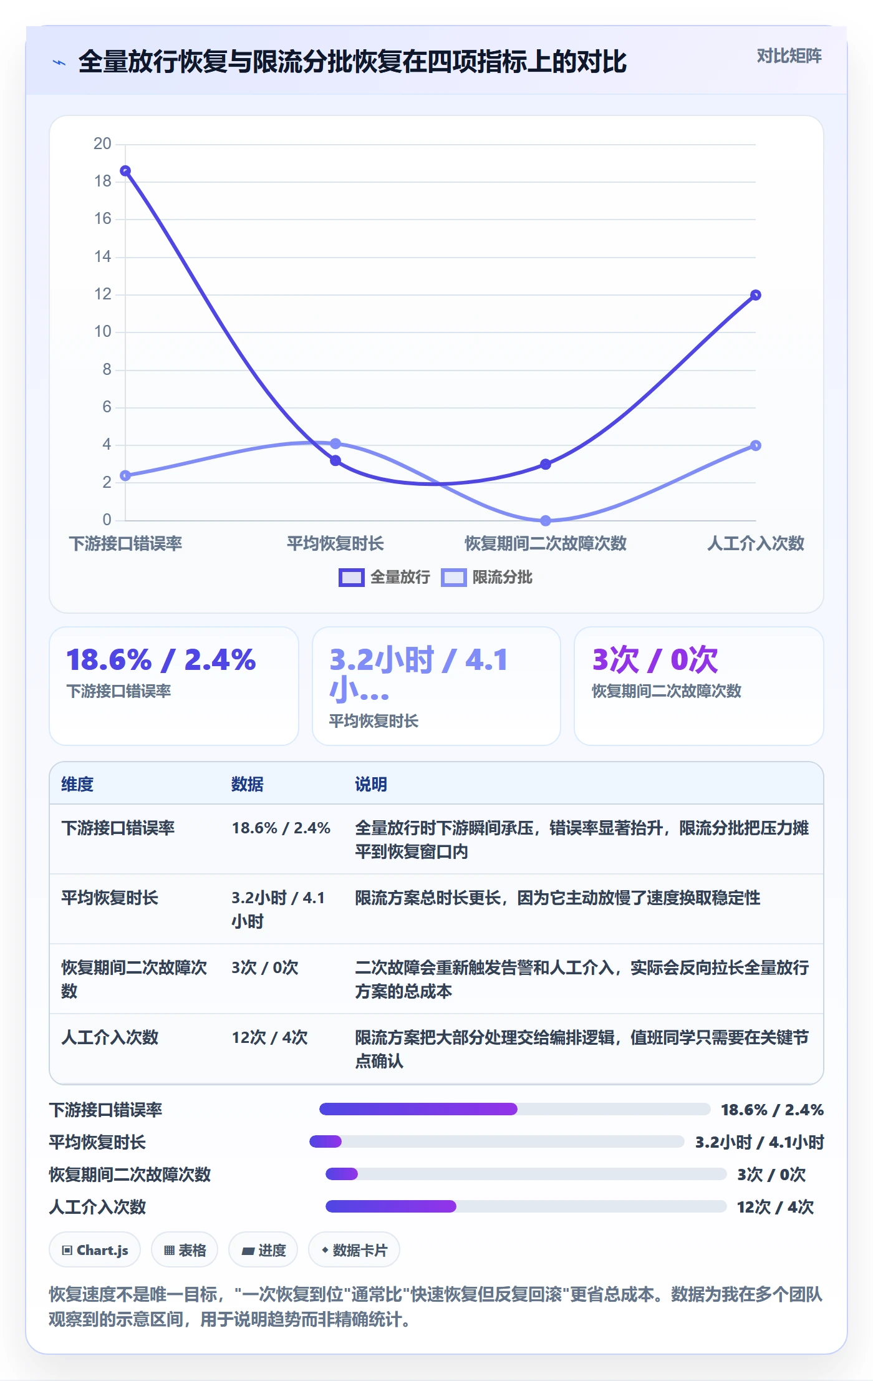Screen dimensions: 873x1381
Task: Click the 人工介入次数 progress bar
Action: [x=526, y=1206]
